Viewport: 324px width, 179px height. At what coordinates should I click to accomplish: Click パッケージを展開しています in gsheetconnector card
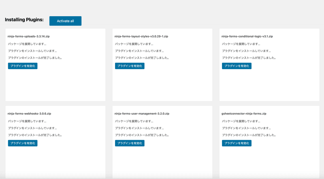click(x=241, y=121)
